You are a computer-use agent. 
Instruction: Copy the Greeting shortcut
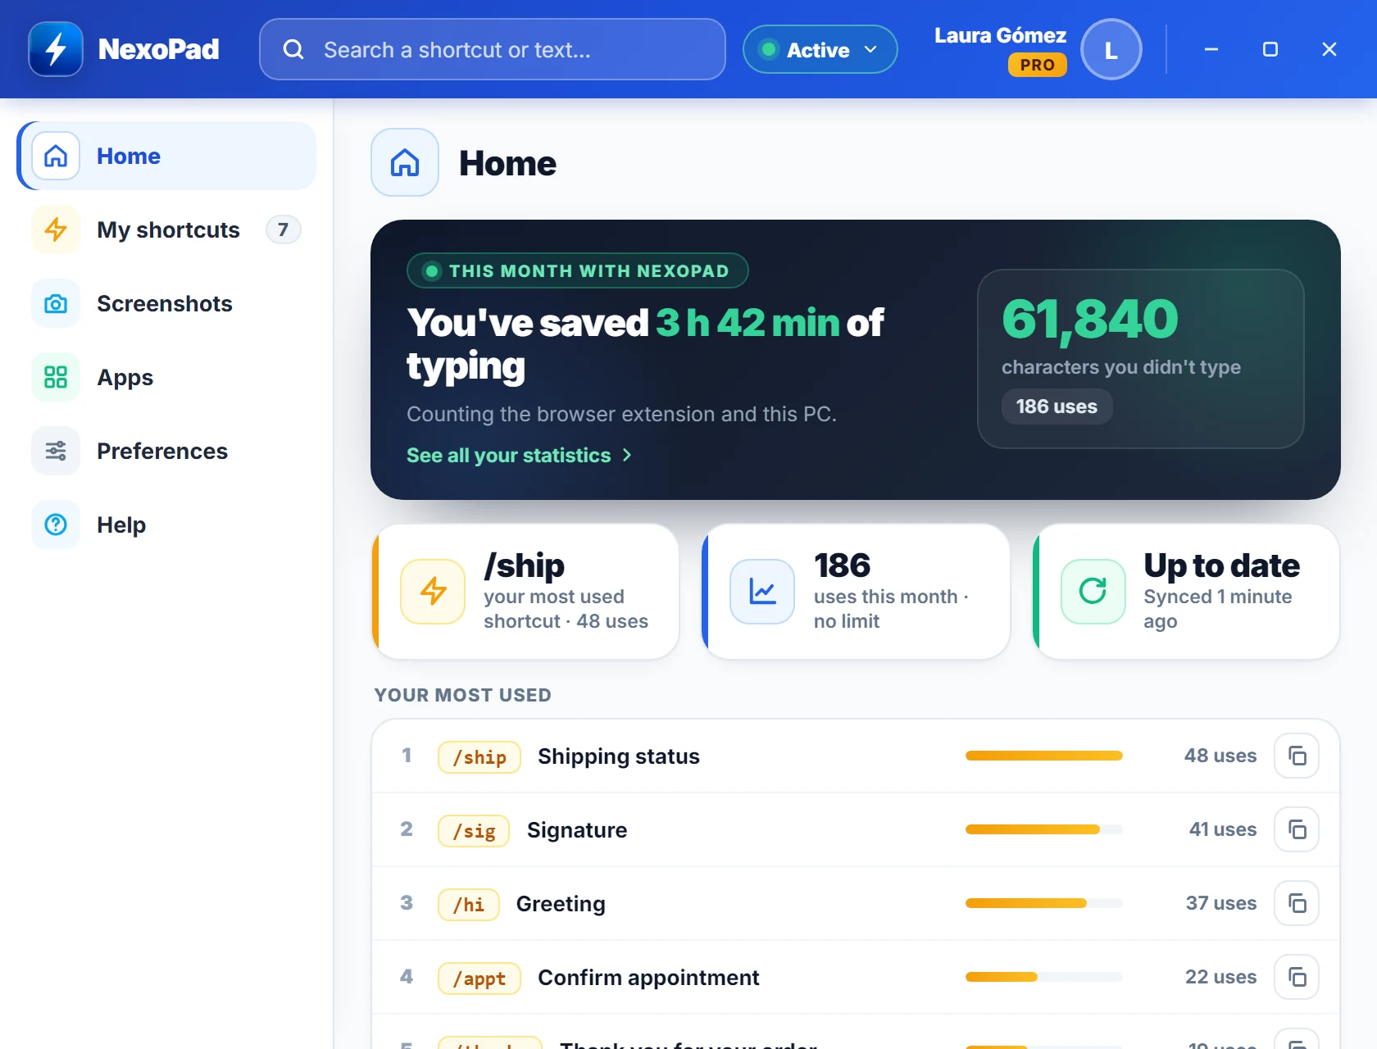(1297, 903)
